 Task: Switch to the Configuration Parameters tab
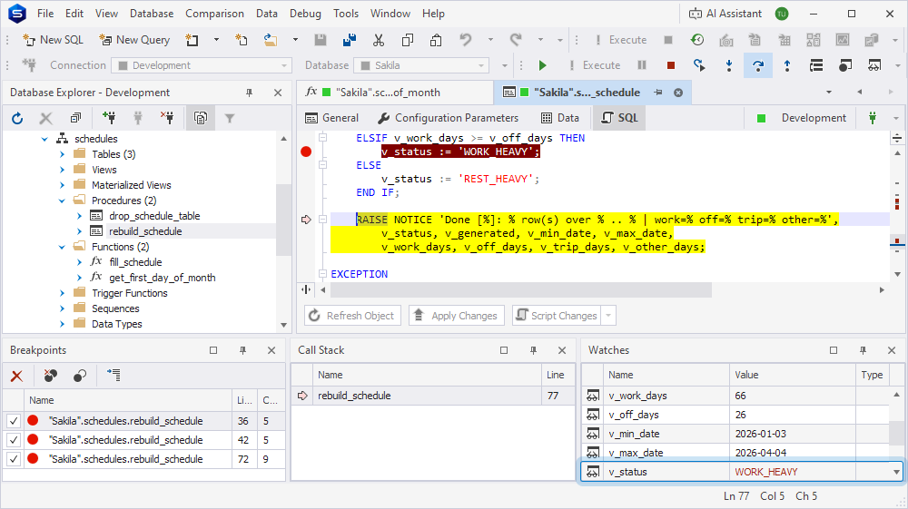448,118
